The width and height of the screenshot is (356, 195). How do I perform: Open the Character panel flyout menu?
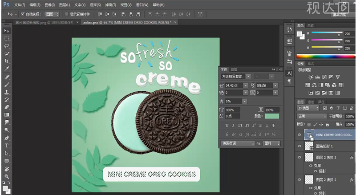coord(281,69)
